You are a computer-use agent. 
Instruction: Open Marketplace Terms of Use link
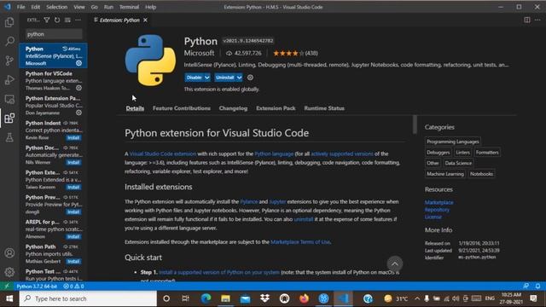300,241
